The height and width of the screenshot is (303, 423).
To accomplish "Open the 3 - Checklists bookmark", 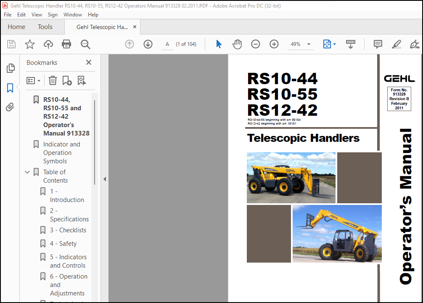I will point(68,230).
